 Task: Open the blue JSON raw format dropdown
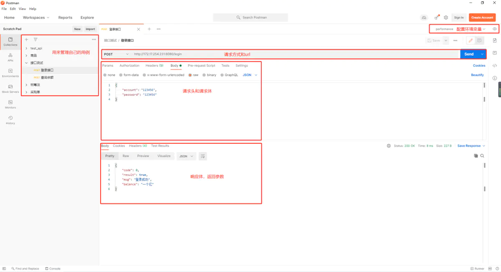250,75
